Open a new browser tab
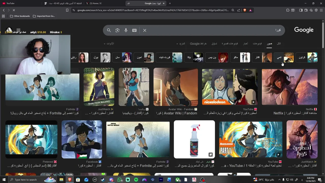325x183 pixels. click(x=170, y=3)
